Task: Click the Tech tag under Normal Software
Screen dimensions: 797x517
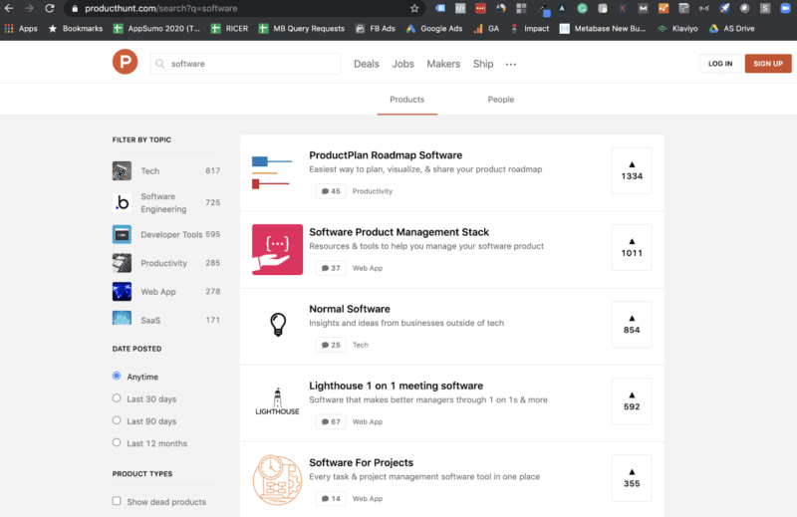Action: pyautogui.click(x=361, y=345)
